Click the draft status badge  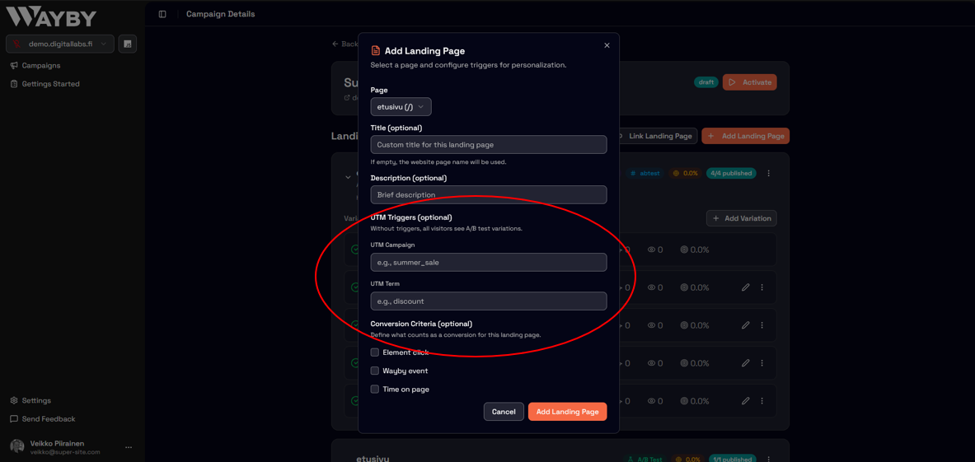tap(705, 82)
